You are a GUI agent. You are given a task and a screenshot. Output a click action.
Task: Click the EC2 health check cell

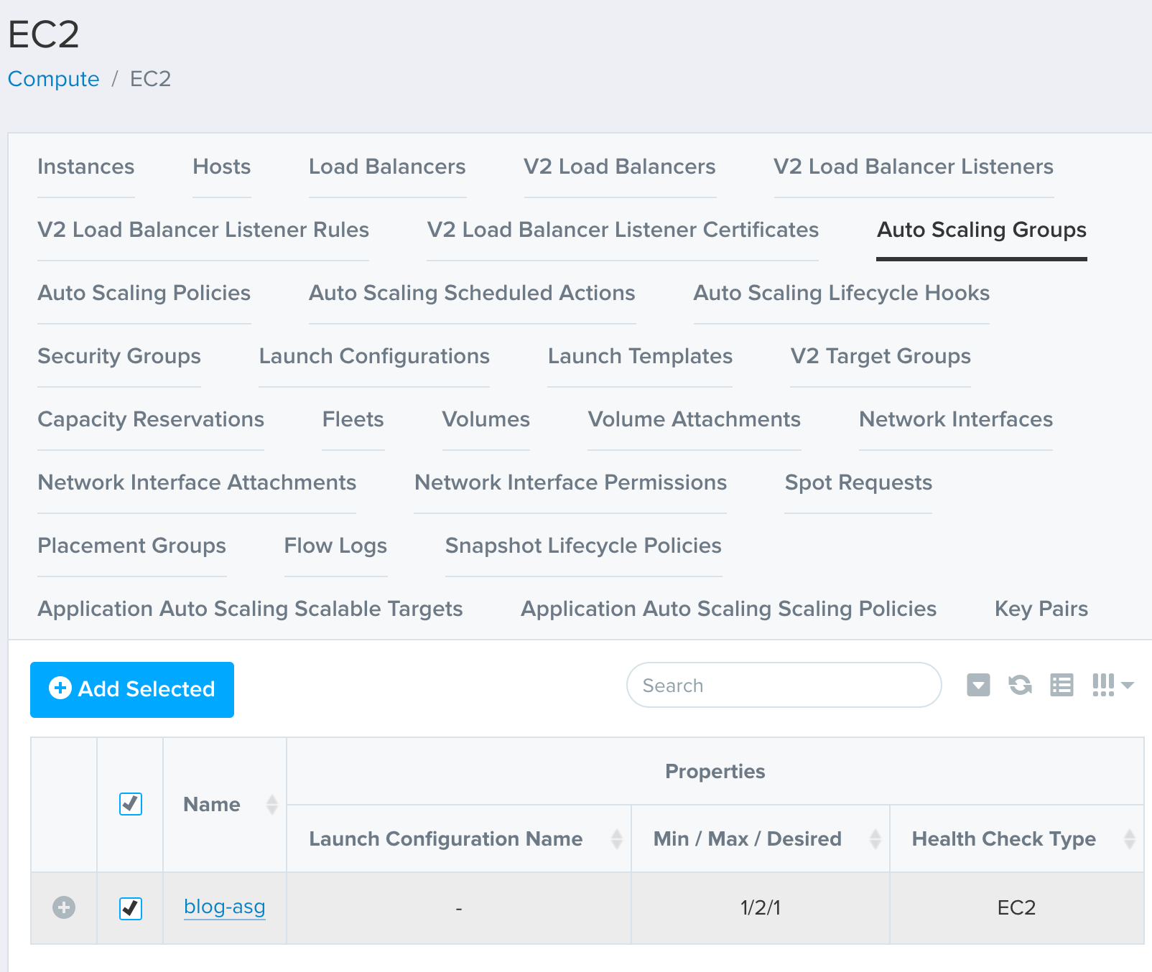click(1016, 908)
